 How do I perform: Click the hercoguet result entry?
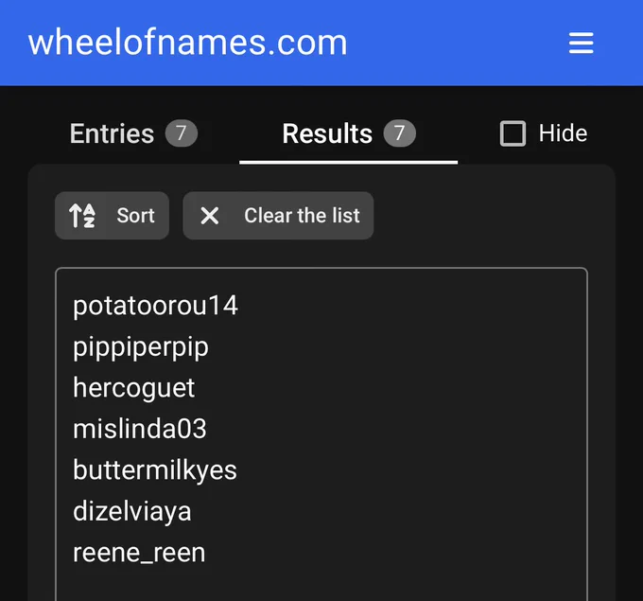click(x=133, y=388)
